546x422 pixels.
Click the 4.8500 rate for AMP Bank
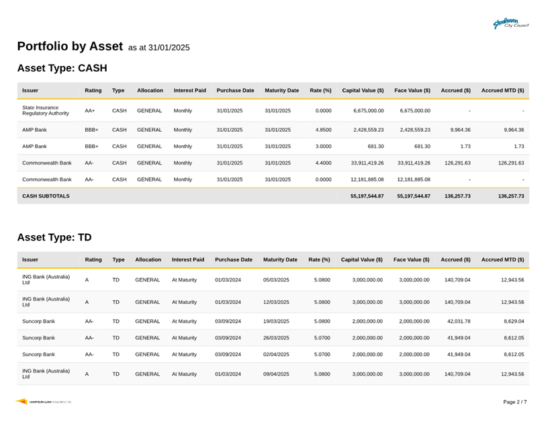tap(323, 130)
